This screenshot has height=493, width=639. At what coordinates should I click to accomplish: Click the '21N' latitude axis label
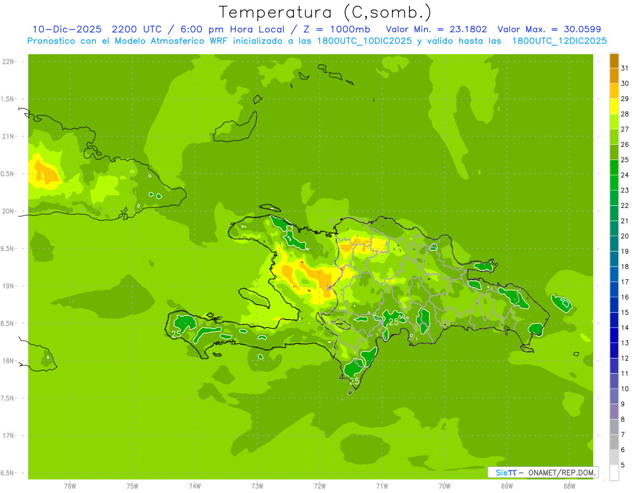(8, 137)
